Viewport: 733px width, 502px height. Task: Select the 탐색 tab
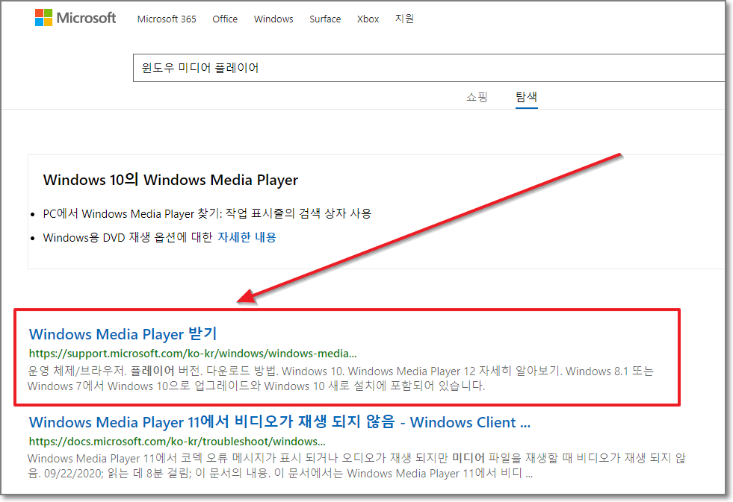click(x=526, y=97)
